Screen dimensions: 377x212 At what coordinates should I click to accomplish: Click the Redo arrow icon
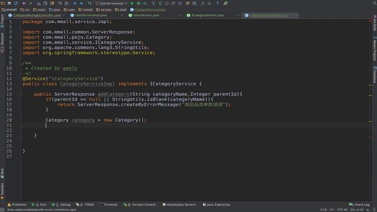click(31, 4)
